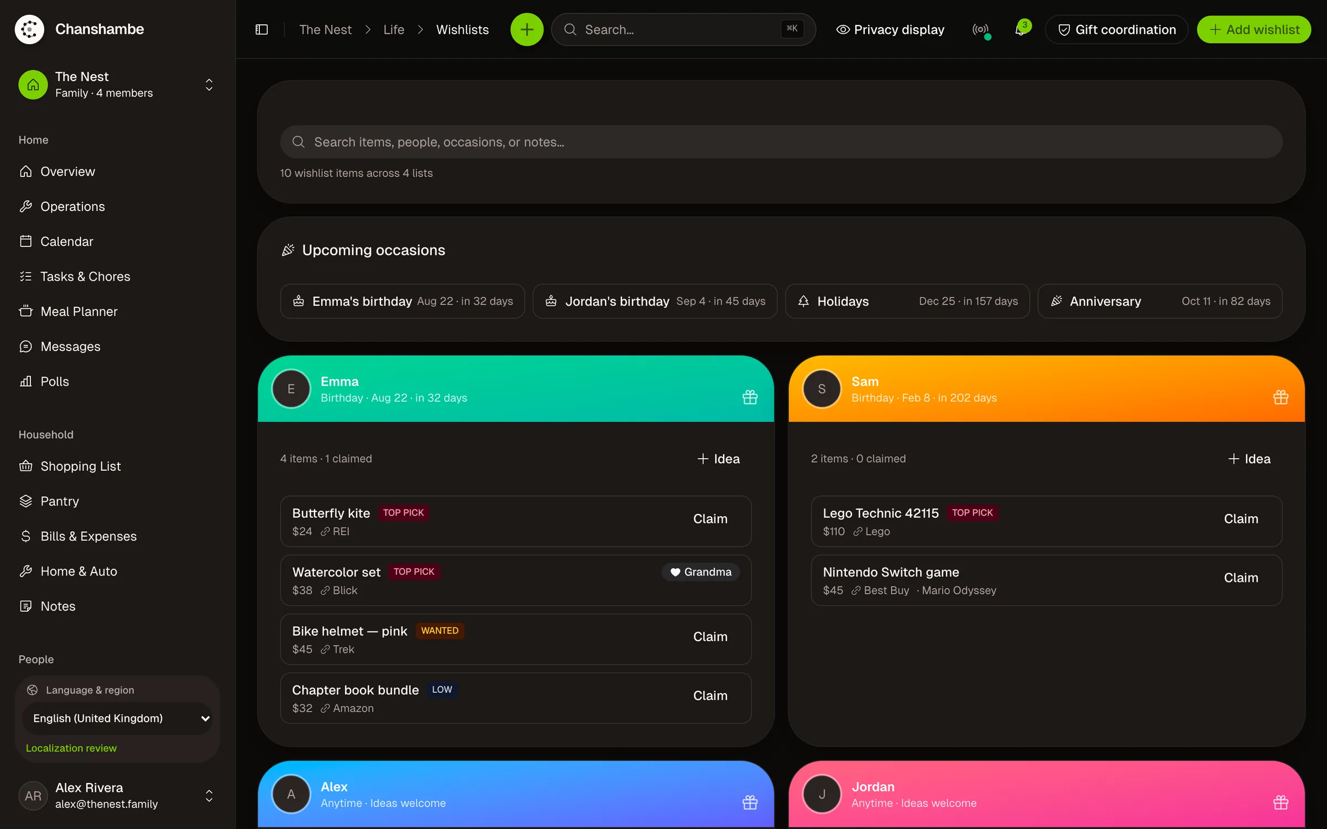Claim the Lego Technic 42115
The width and height of the screenshot is (1327, 829).
1241,519
